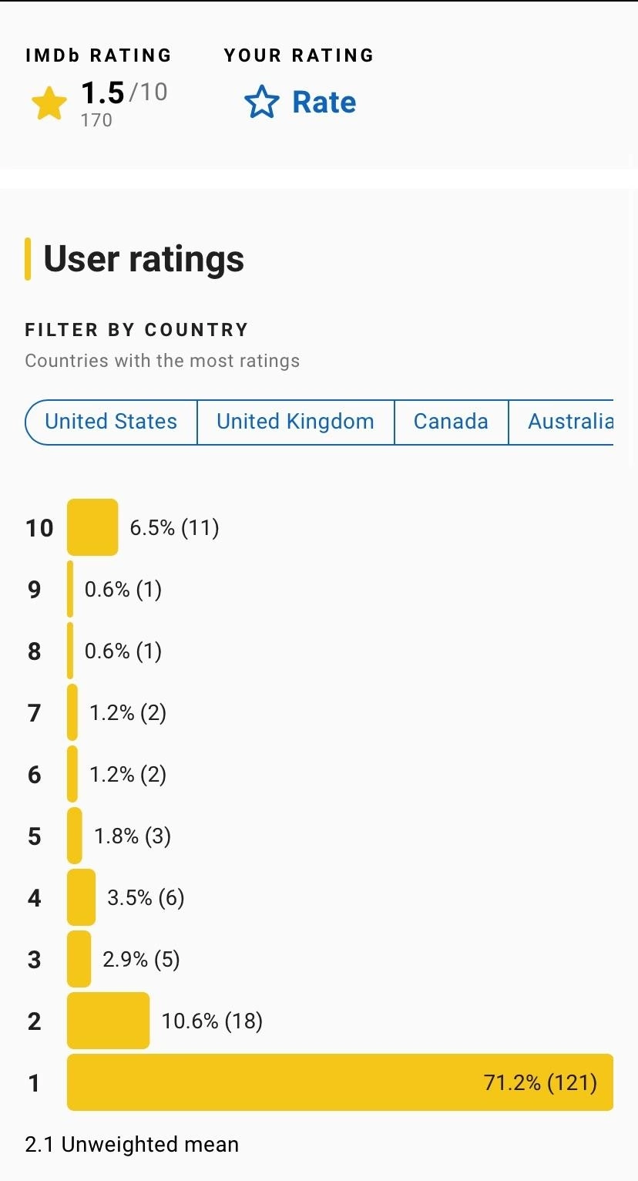Select the 6-star rating bar
The image size is (638, 1181).
tap(72, 774)
